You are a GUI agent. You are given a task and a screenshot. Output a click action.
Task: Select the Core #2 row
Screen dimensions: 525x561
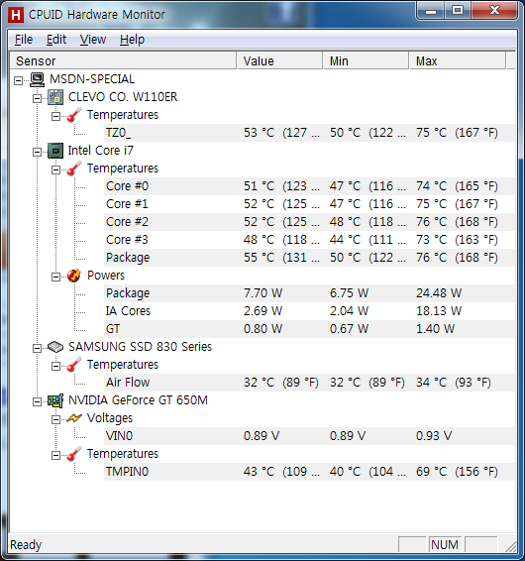(309, 222)
